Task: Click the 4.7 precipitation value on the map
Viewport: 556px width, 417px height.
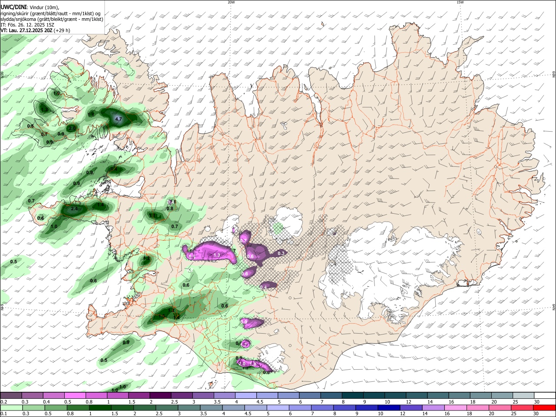Action: (119, 119)
